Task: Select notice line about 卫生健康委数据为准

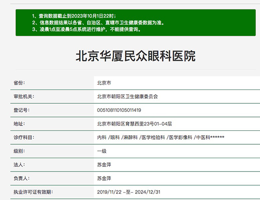Action: pos(98,22)
